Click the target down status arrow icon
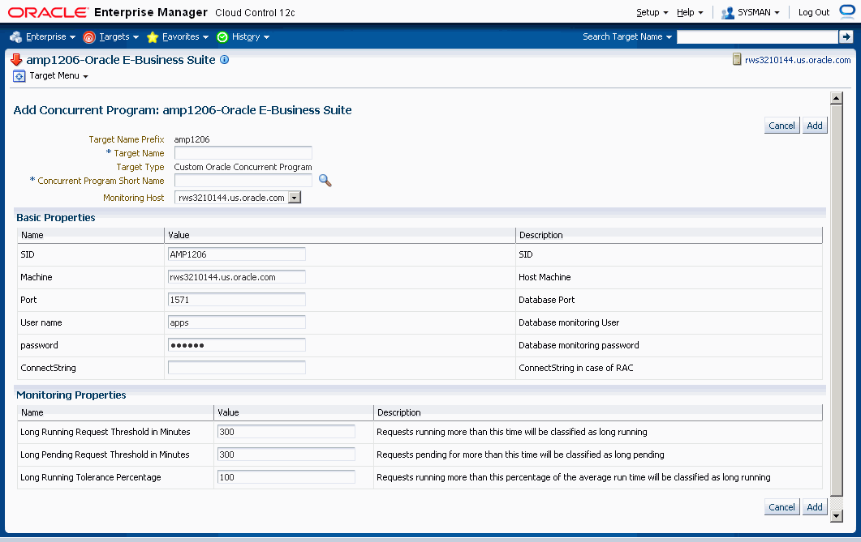The height and width of the screenshot is (542, 861). (x=16, y=60)
